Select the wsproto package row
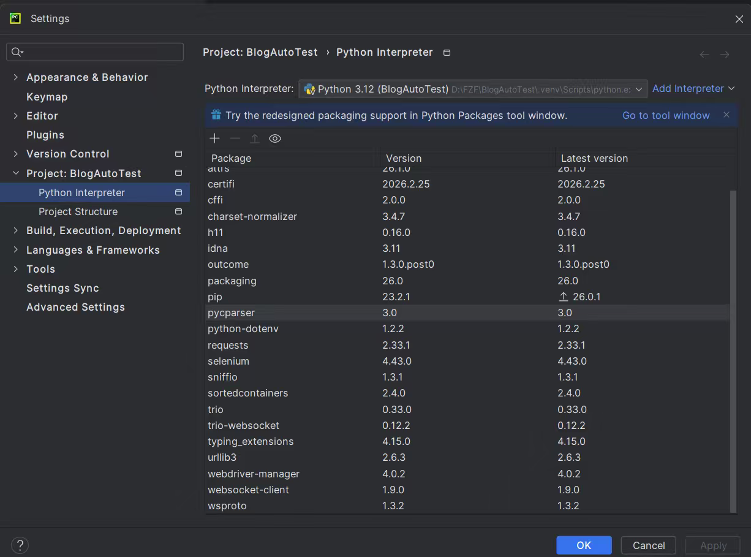The width and height of the screenshot is (751, 557). tap(467, 506)
